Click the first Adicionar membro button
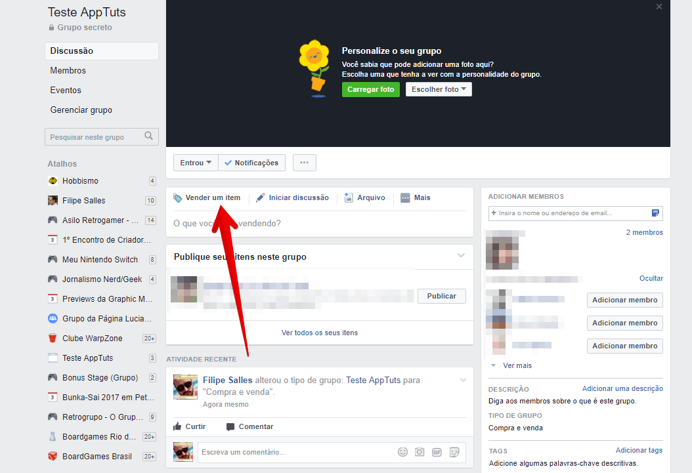Viewport: 692px width, 473px height. click(625, 300)
